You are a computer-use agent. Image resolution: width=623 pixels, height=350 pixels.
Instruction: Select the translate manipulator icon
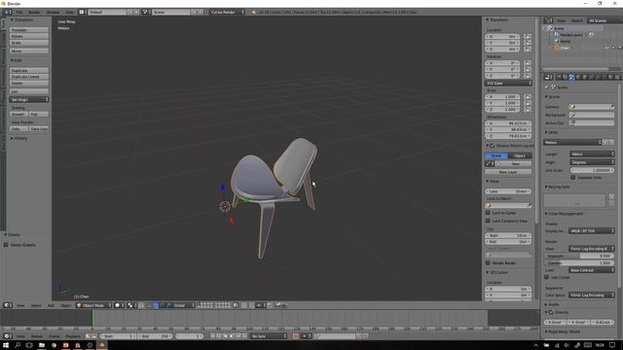156,305
